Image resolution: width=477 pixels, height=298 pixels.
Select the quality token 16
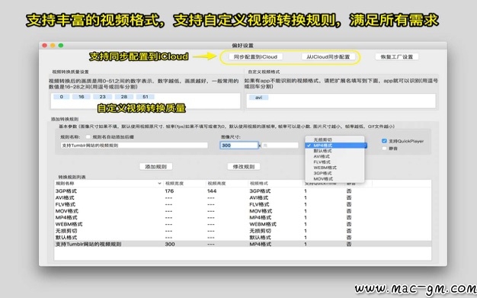click(x=82, y=97)
